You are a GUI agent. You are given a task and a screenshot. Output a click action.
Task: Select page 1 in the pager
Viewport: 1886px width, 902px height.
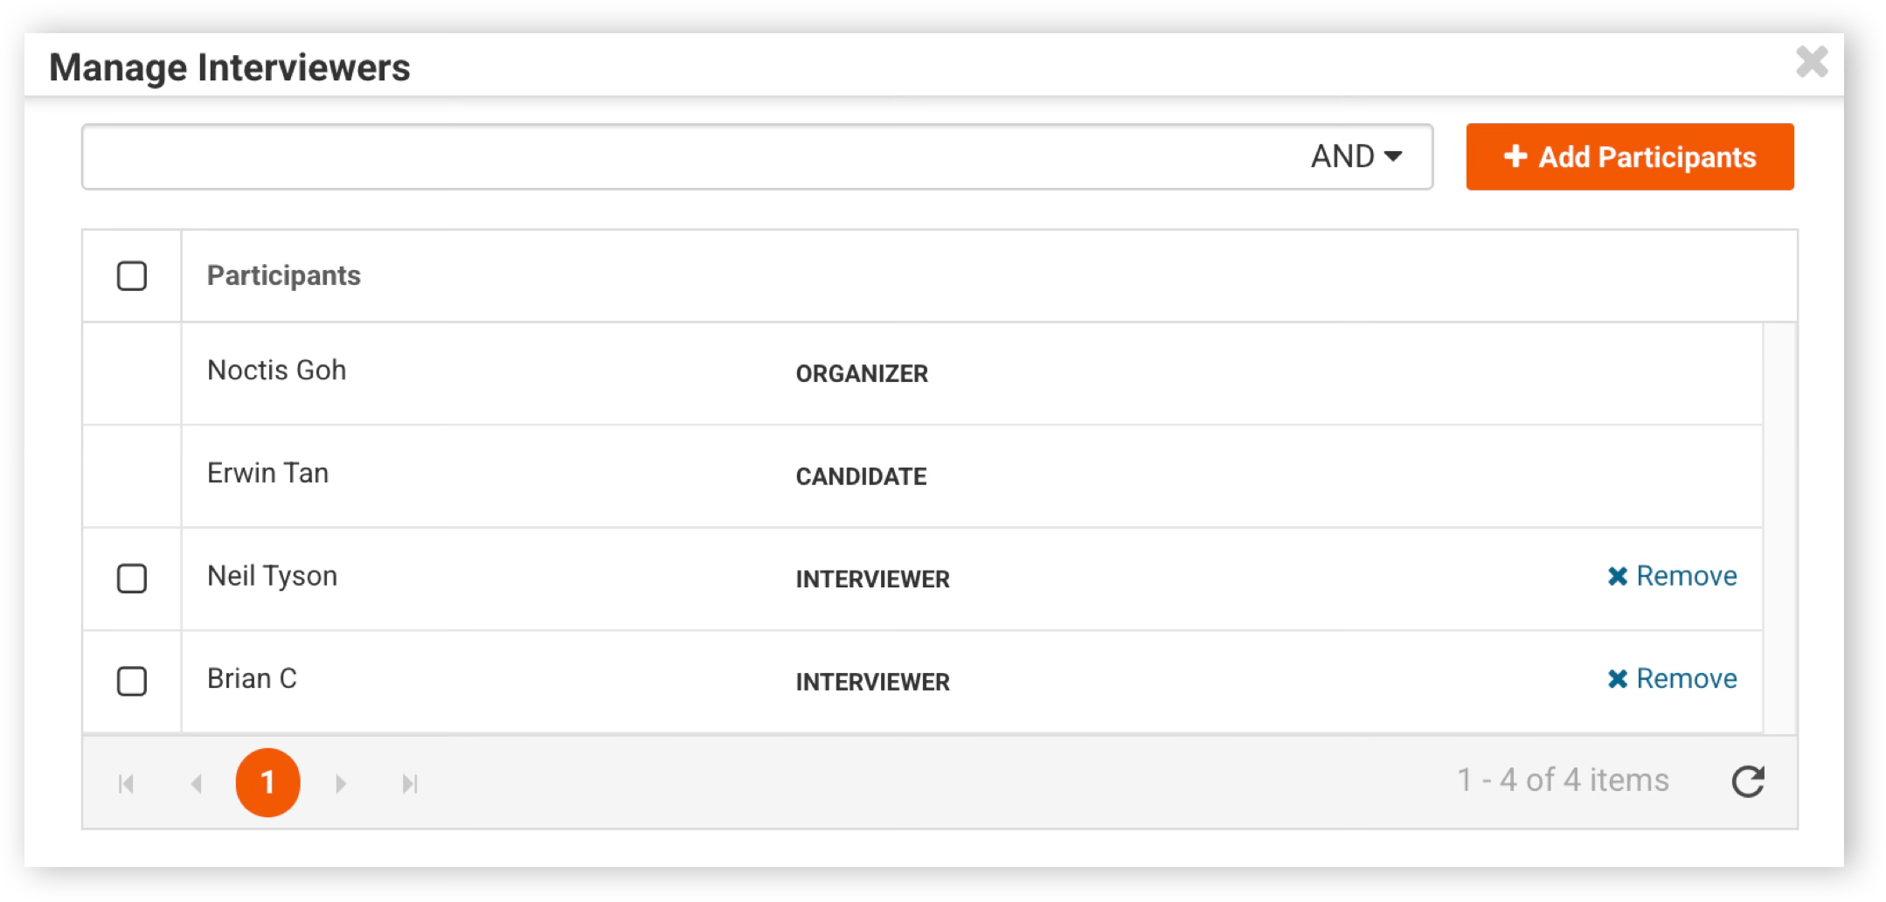click(x=267, y=782)
